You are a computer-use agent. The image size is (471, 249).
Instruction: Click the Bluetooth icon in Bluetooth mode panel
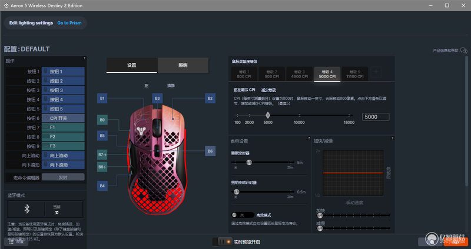coord(26,209)
